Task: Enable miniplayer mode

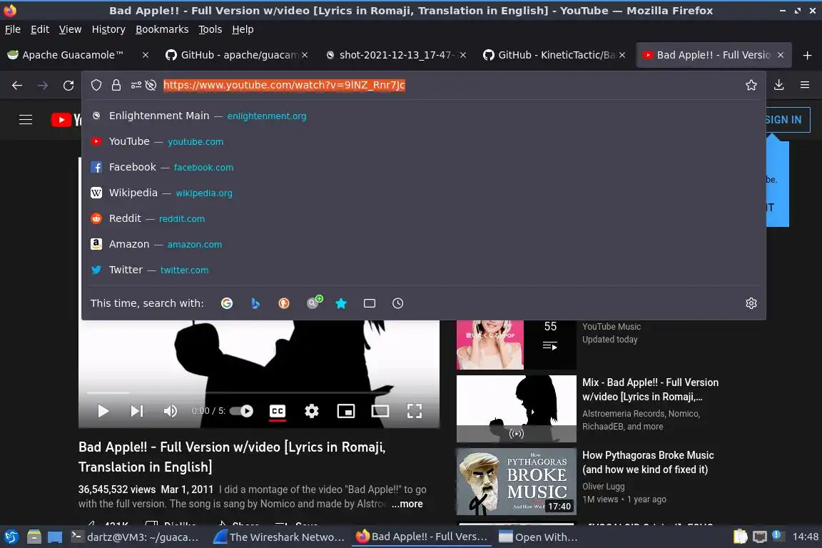Action: coord(346,411)
